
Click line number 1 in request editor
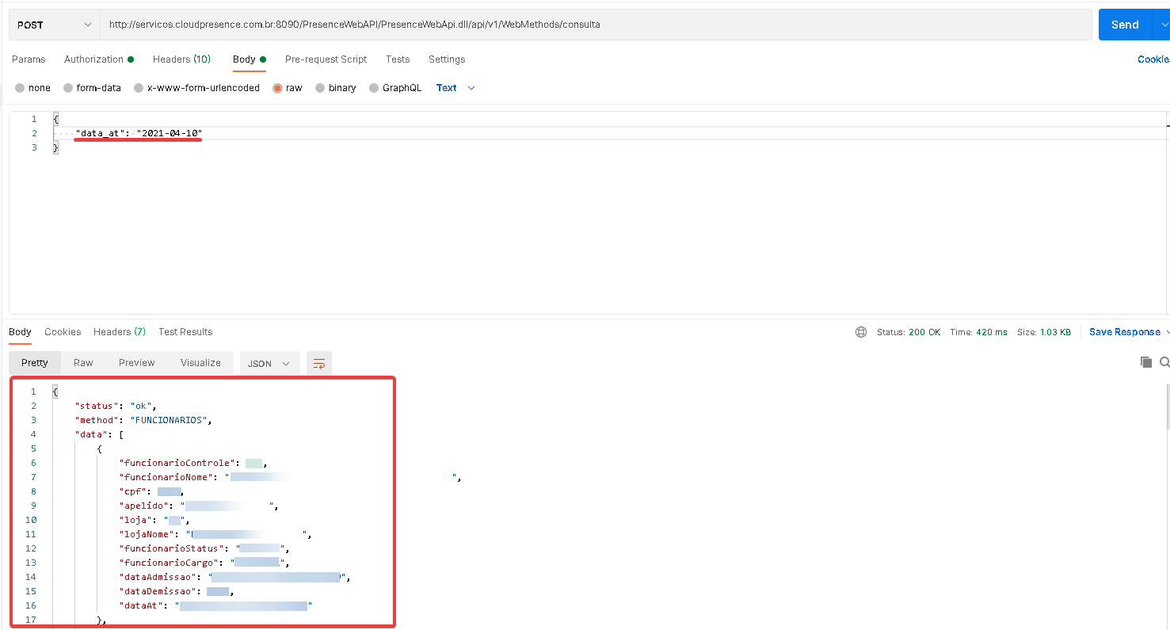[34, 119]
